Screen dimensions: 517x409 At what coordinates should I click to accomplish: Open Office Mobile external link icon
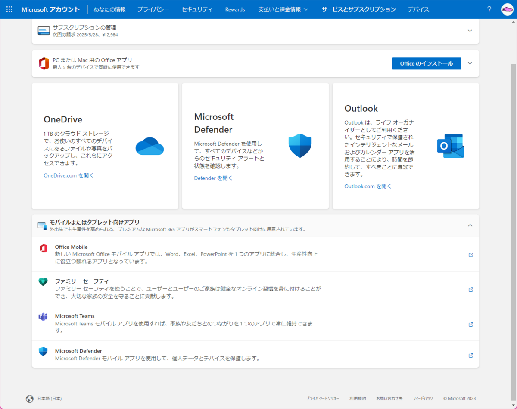[x=471, y=255]
